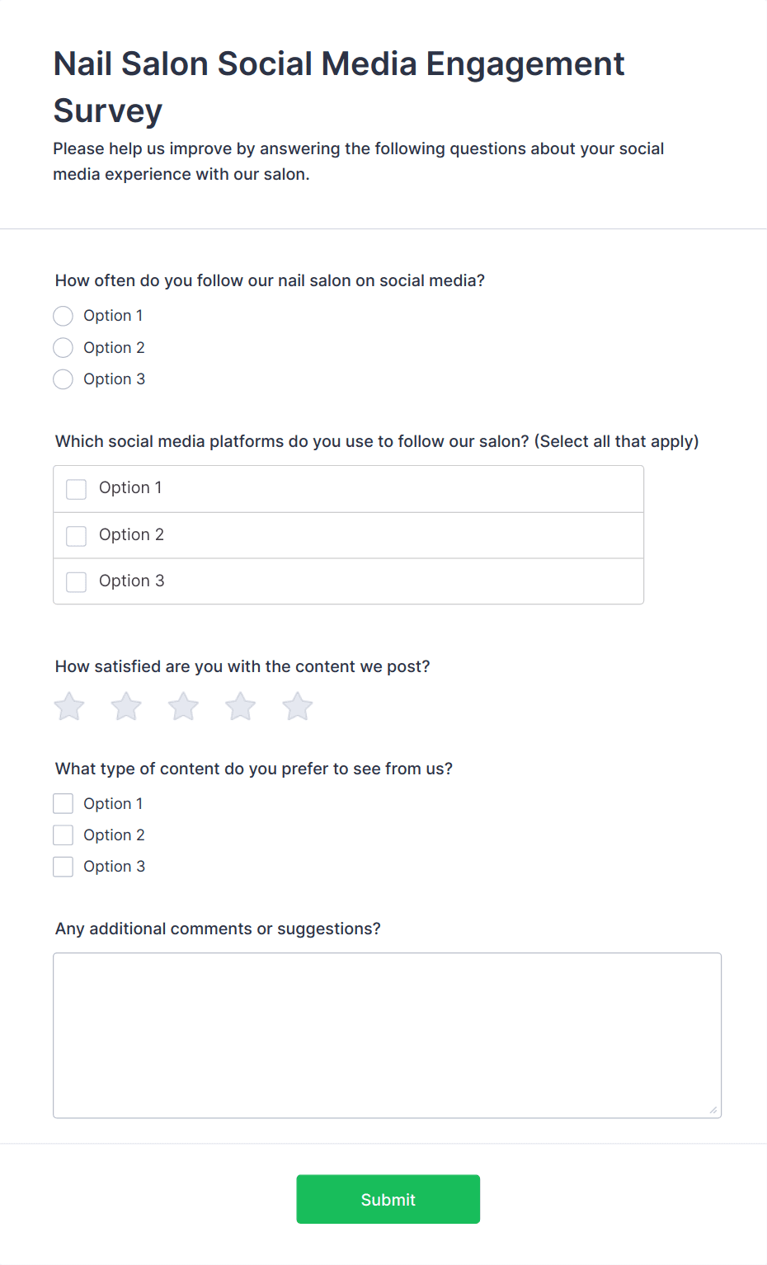Check Option 1 under social media platforms
The image size is (767, 1265).
point(77,489)
